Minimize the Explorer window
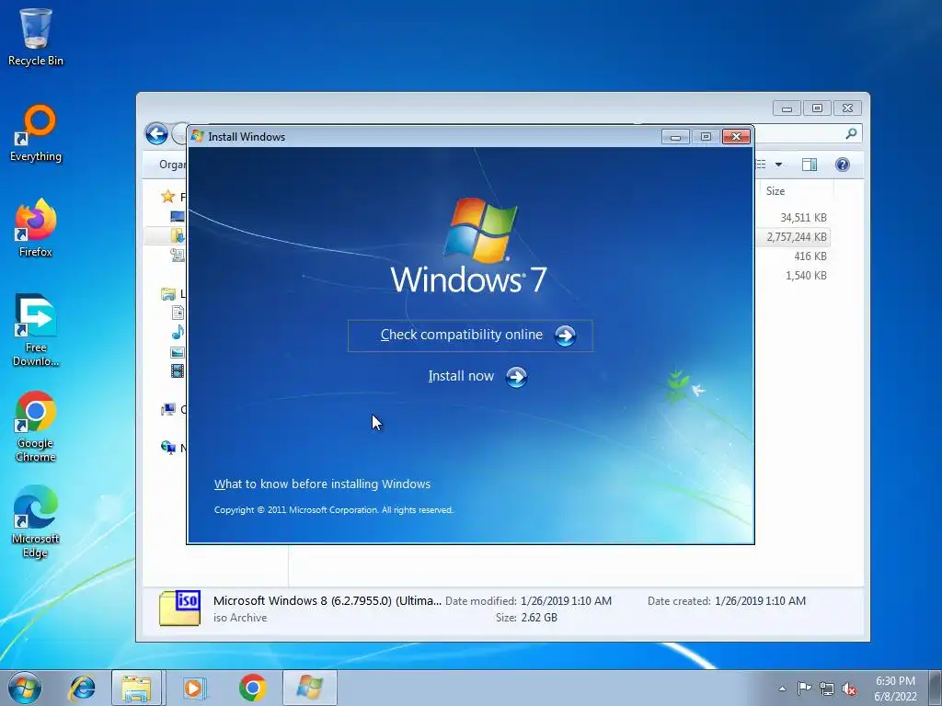942x706 pixels. tap(787, 108)
